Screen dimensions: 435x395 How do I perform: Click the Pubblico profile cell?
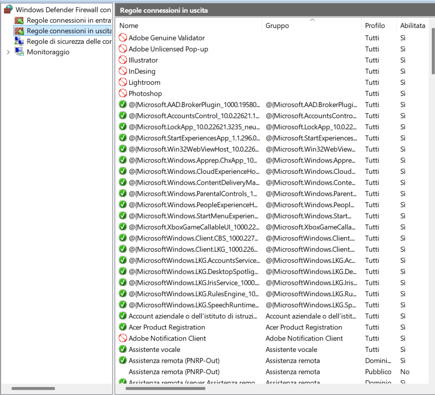pyautogui.click(x=378, y=372)
